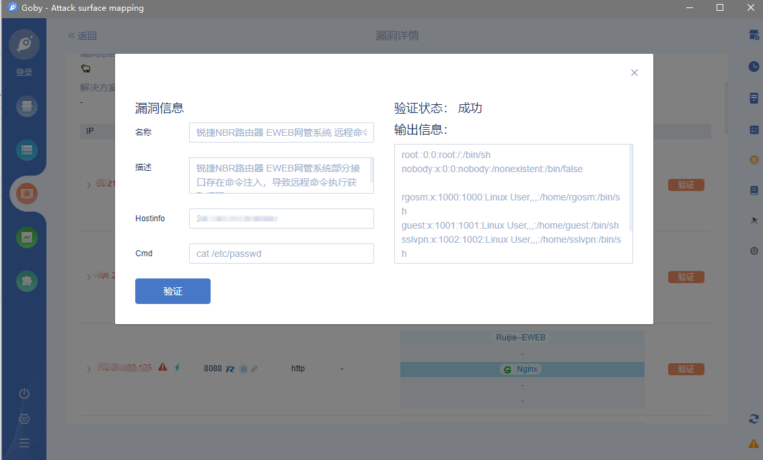The width and height of the screenshot is (763, 460).
Task: Click the lightning bolt icon beside port 8088
Action: tap(177, 368)
